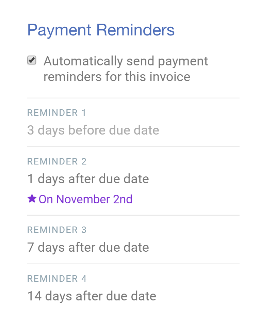The image size is (261, 312).
Task: Toggle the automatic payment reminders checkbox
Action: click(32, 61)
